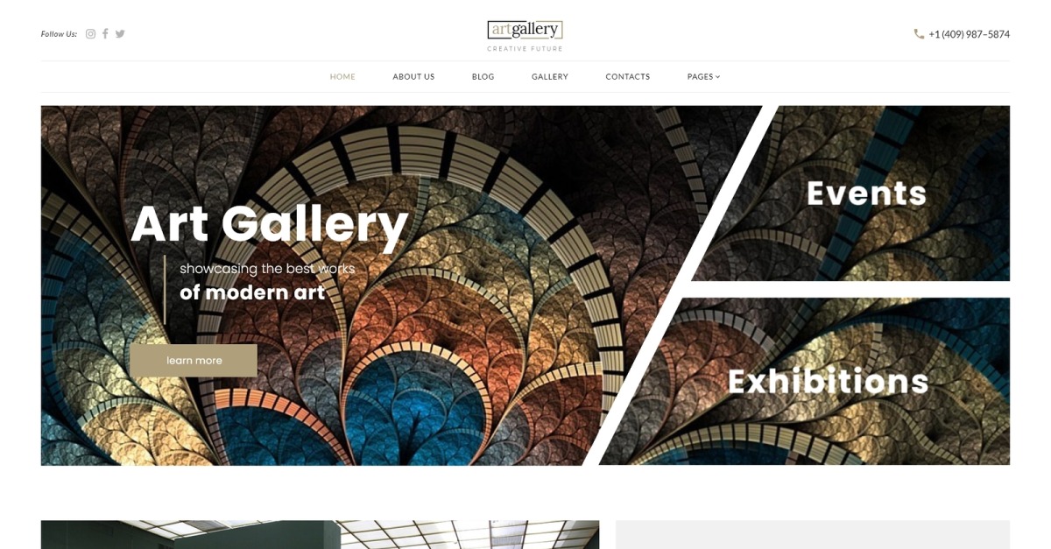Viewport: 1051px width, 549px height.
Task: Click the artgallery logo
Action: click(525, 30)
